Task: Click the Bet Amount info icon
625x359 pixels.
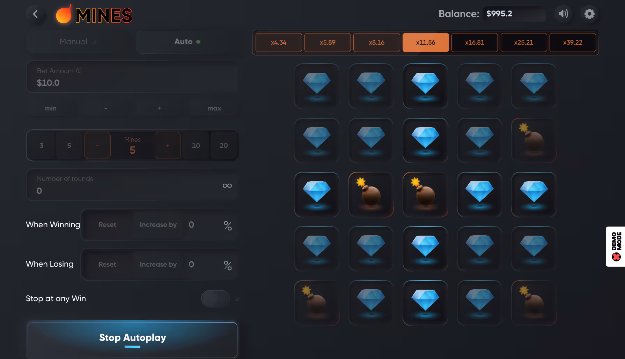Action: (79, 70)
